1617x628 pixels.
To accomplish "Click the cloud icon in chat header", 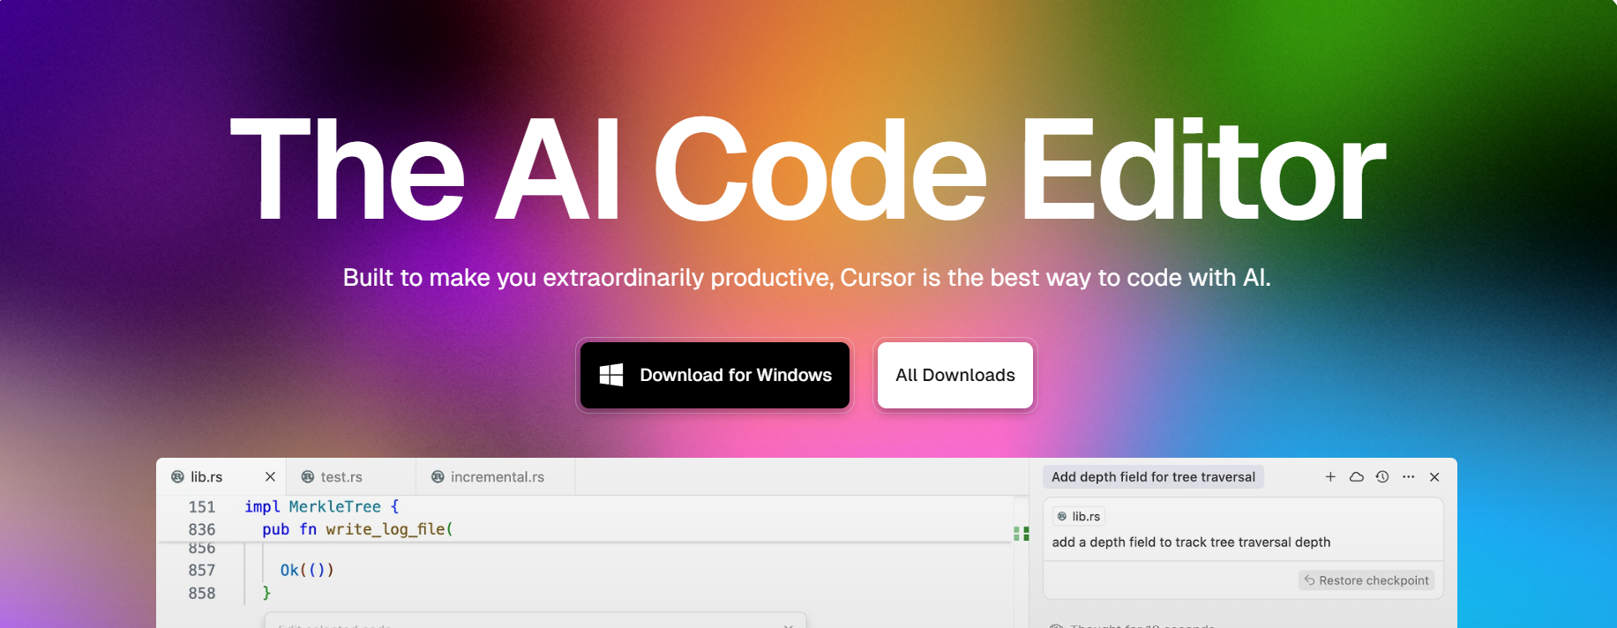I will [1356, 477].
